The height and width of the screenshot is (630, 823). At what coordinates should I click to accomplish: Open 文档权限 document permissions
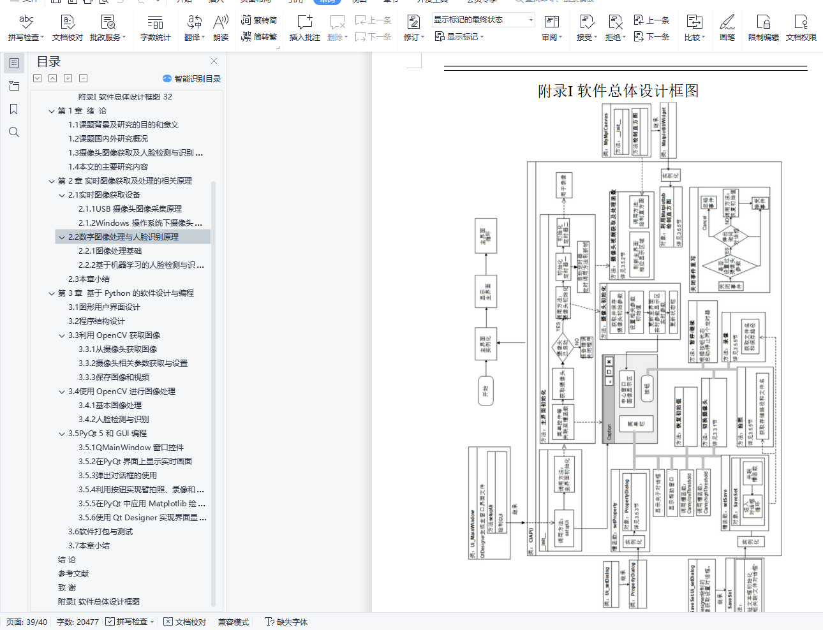click(x=801, y=29)
